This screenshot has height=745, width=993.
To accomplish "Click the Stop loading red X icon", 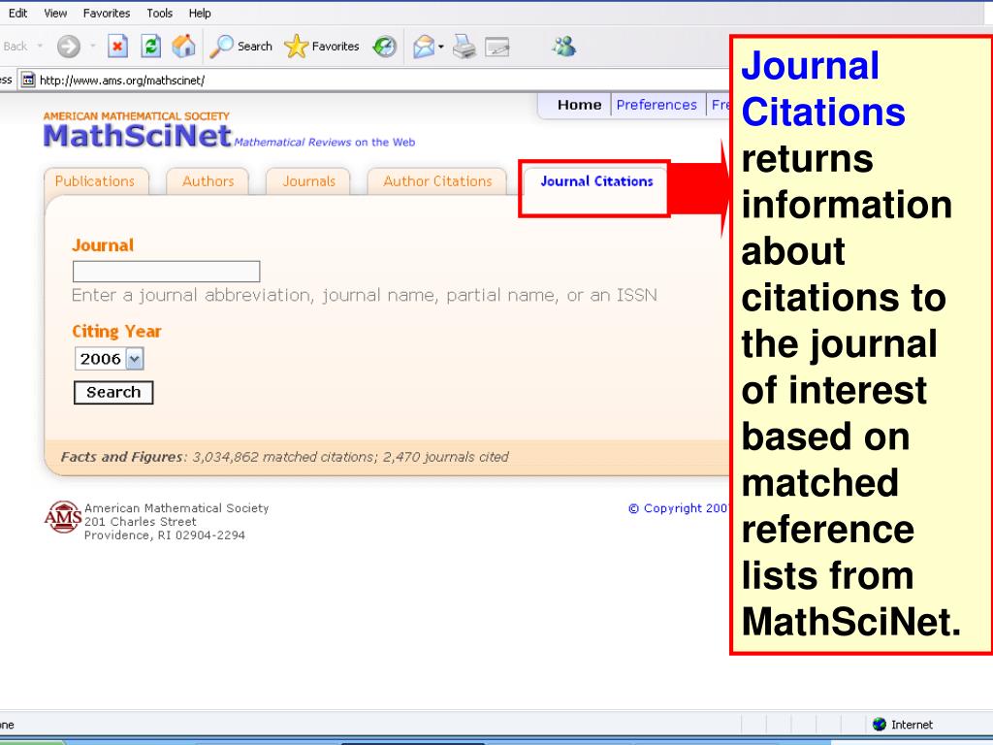I will [x=117, y=47].
